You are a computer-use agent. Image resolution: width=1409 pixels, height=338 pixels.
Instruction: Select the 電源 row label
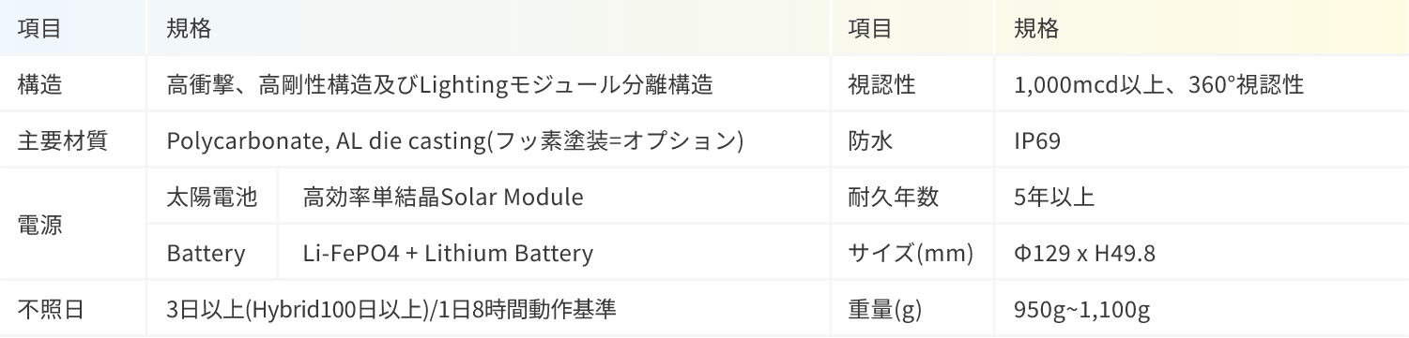coord(73,225)
